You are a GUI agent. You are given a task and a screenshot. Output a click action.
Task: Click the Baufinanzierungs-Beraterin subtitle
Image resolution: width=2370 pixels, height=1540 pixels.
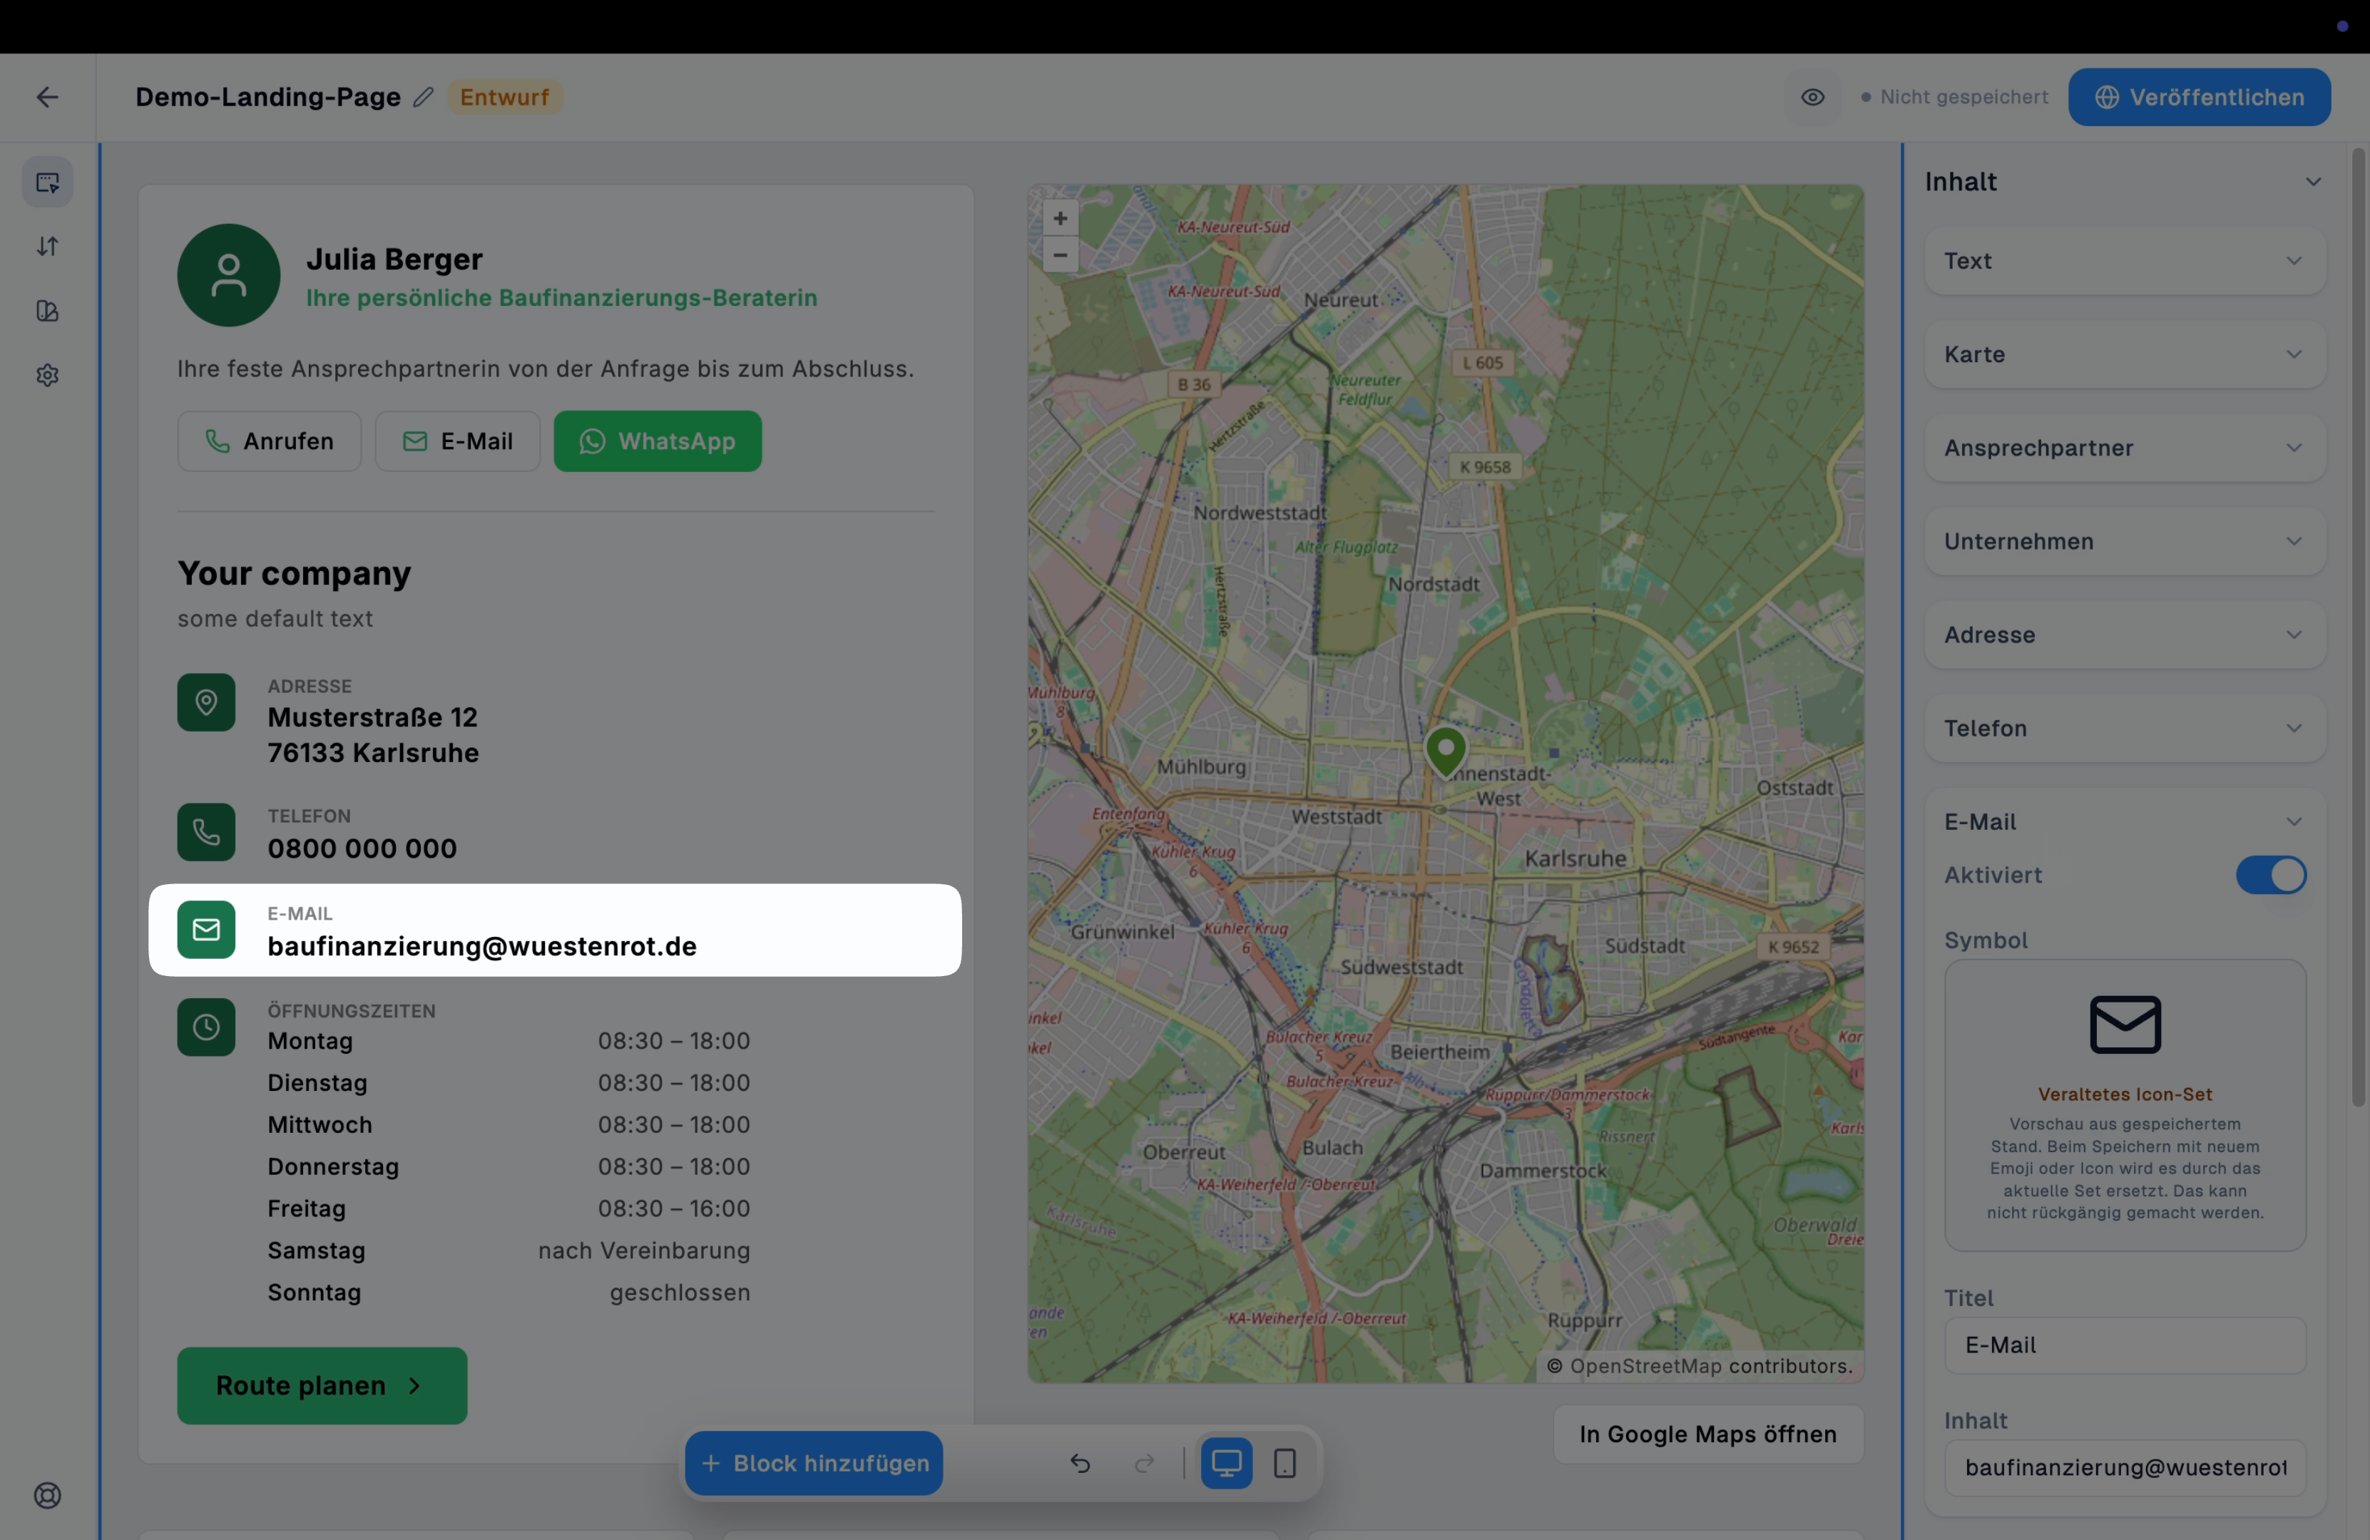(x=561, y=297)
